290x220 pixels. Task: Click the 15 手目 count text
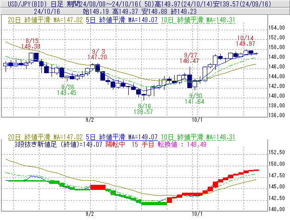point(143,144)
